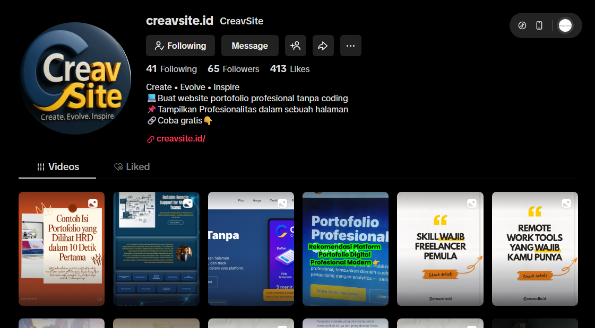Click the carousel icon on the Portofolio Profesional thumbnail
The width and height of the screenshot is (595, 328).
tap(377, 203)
